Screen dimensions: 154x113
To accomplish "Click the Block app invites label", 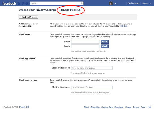I will coord(27,59).
